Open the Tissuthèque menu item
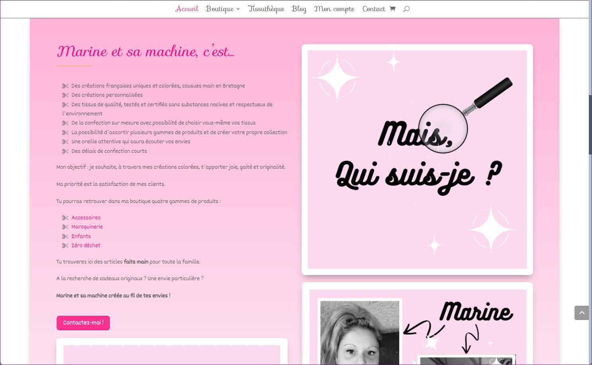The width and height of the screenshot is (592, 365). [266, 9]
